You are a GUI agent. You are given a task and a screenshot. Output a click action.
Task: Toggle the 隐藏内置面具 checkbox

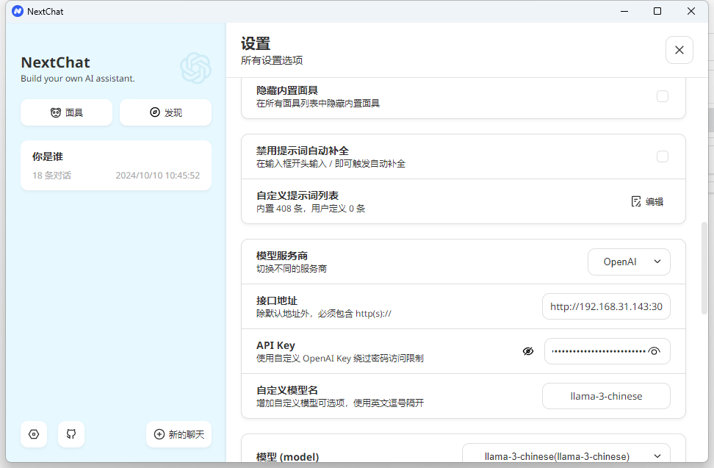pyautogui.click(x=663, y=96)
